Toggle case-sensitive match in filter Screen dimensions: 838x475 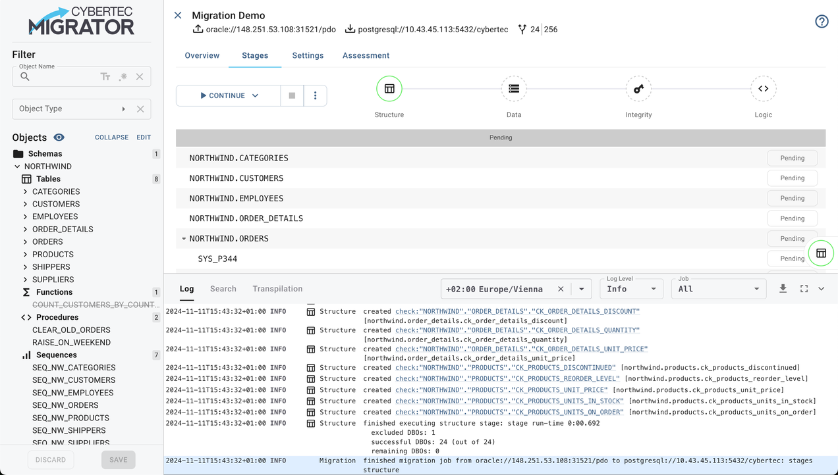(105, 77)
